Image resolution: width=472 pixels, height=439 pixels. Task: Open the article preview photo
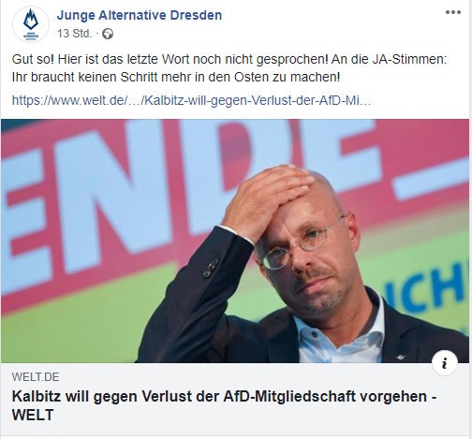pos(235,241)
